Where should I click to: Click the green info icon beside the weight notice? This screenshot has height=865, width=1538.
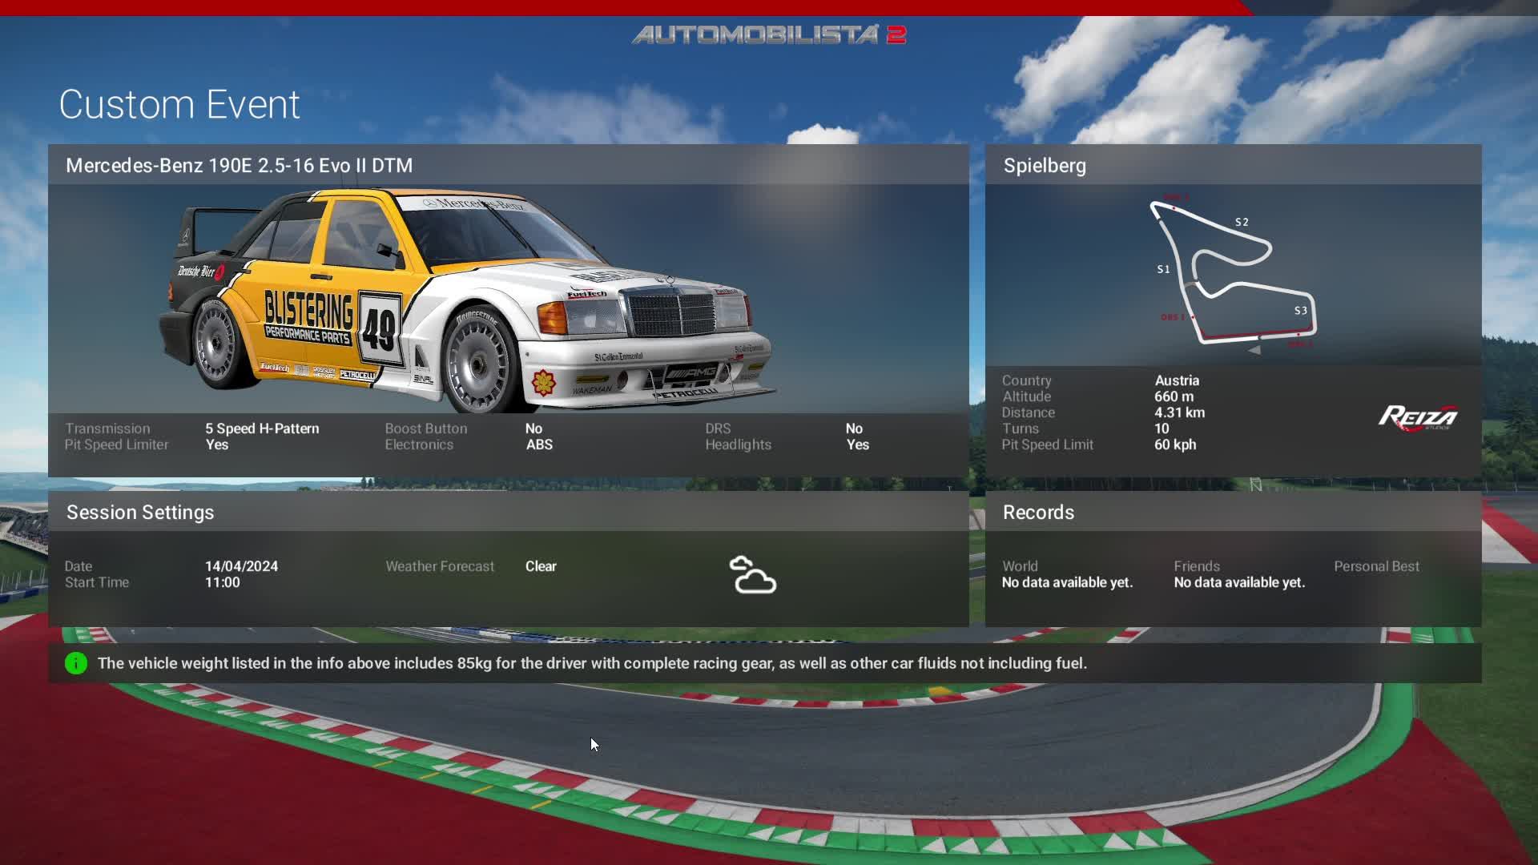click(74, 663)
